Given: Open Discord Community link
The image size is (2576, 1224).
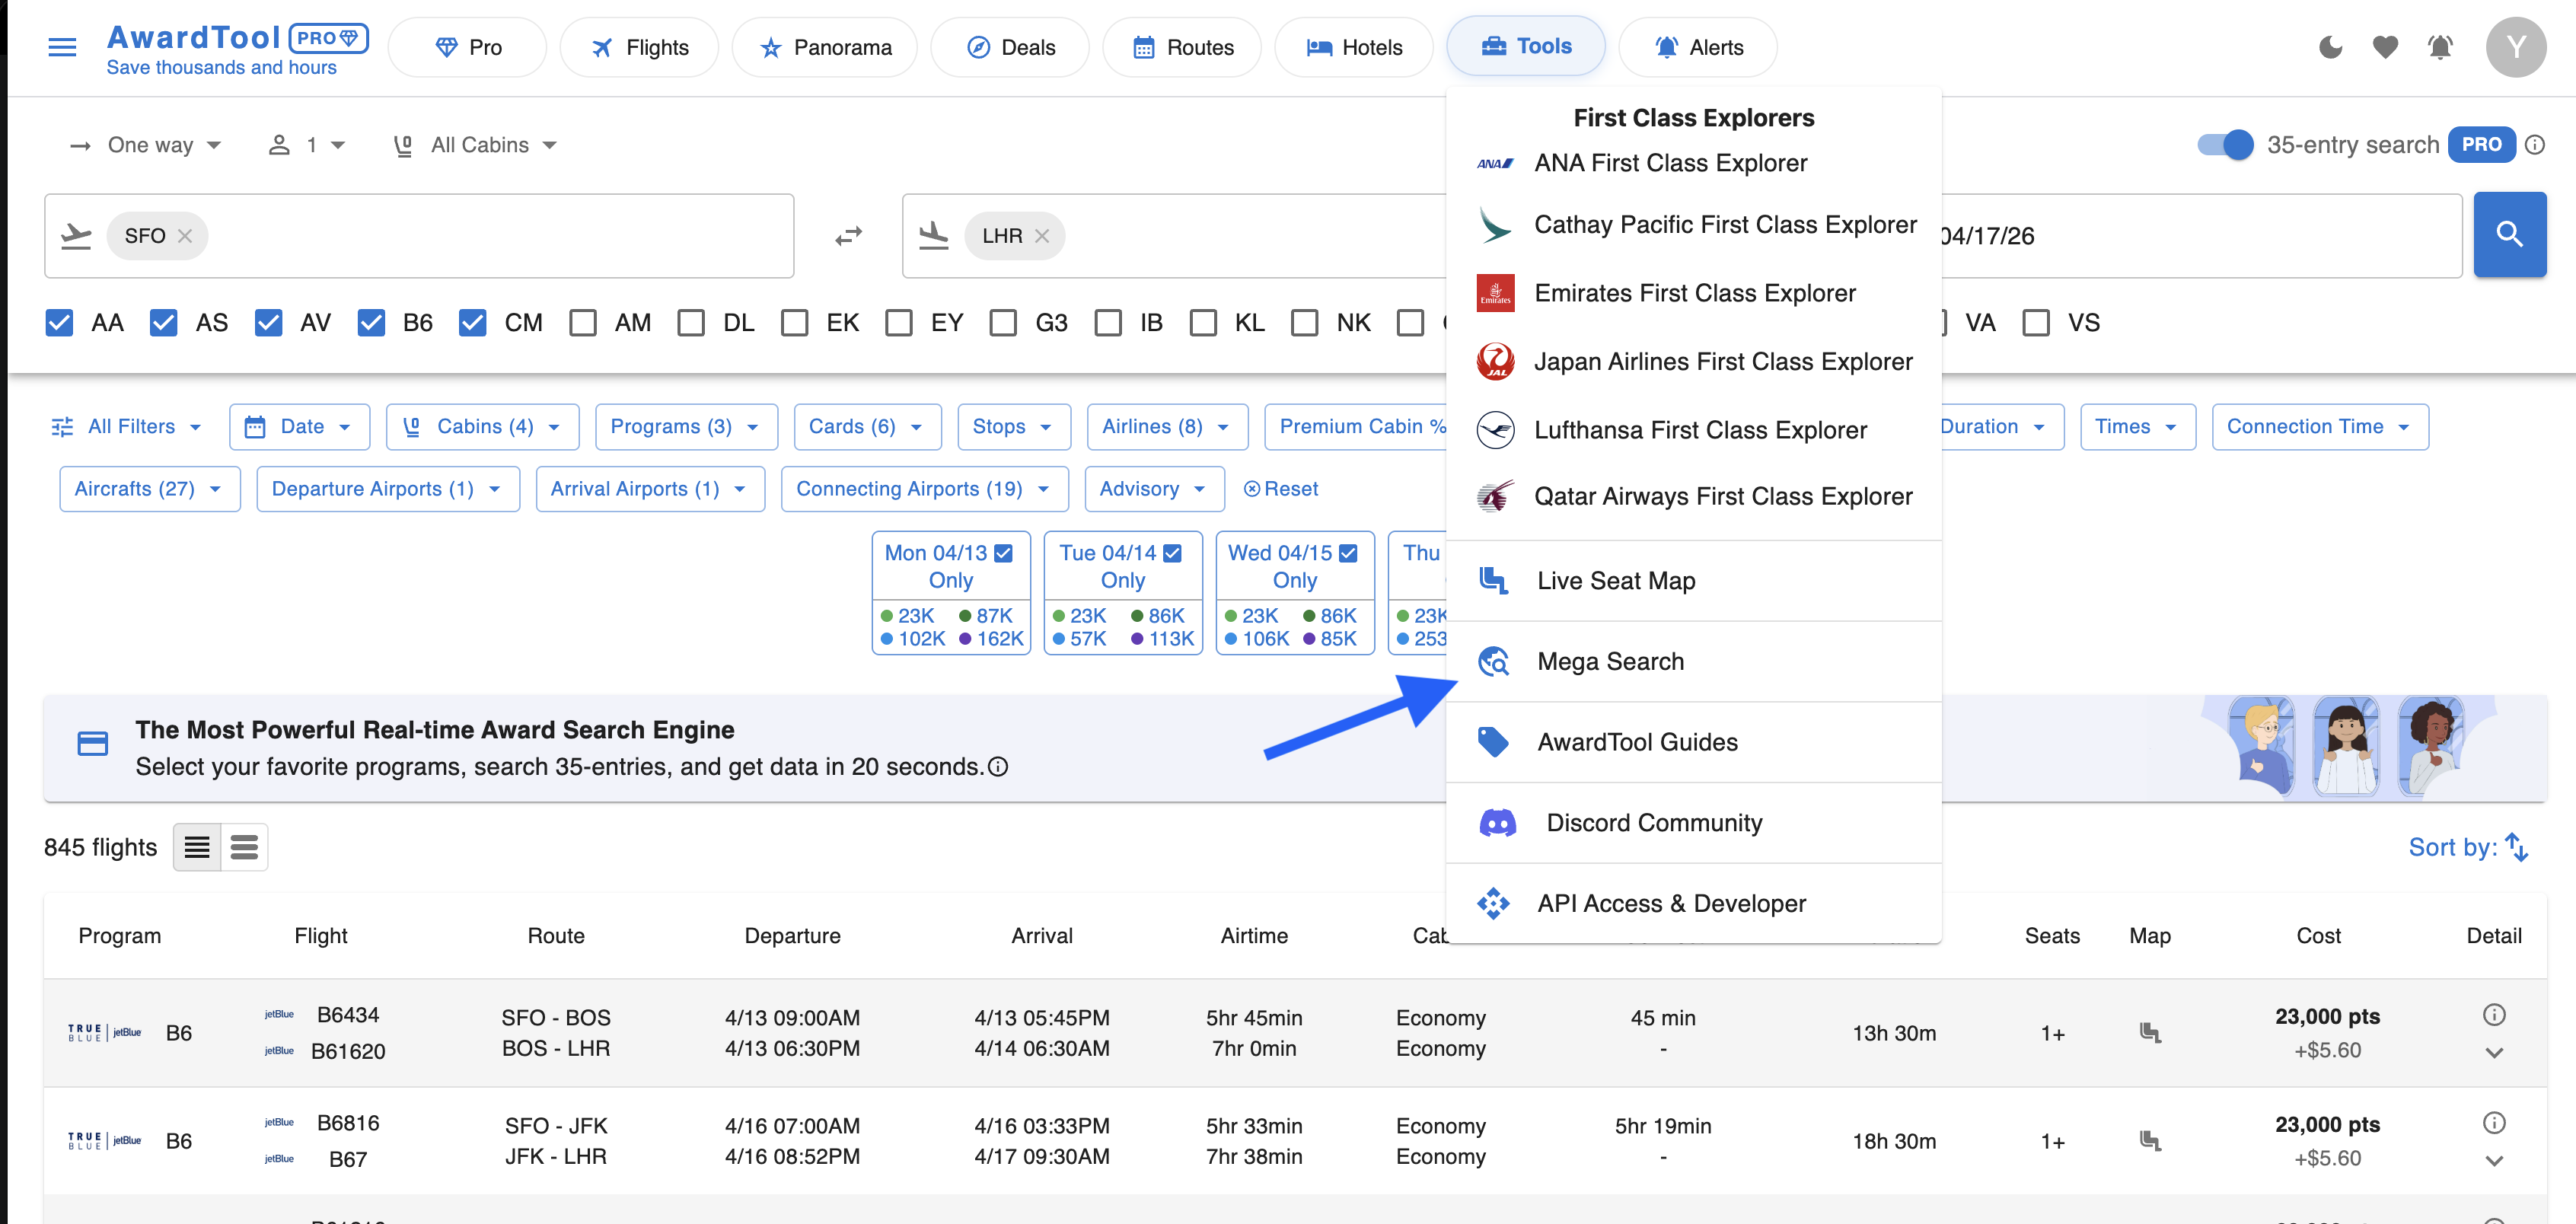Looking at the screenshot, I should [x=1693, y=823].
